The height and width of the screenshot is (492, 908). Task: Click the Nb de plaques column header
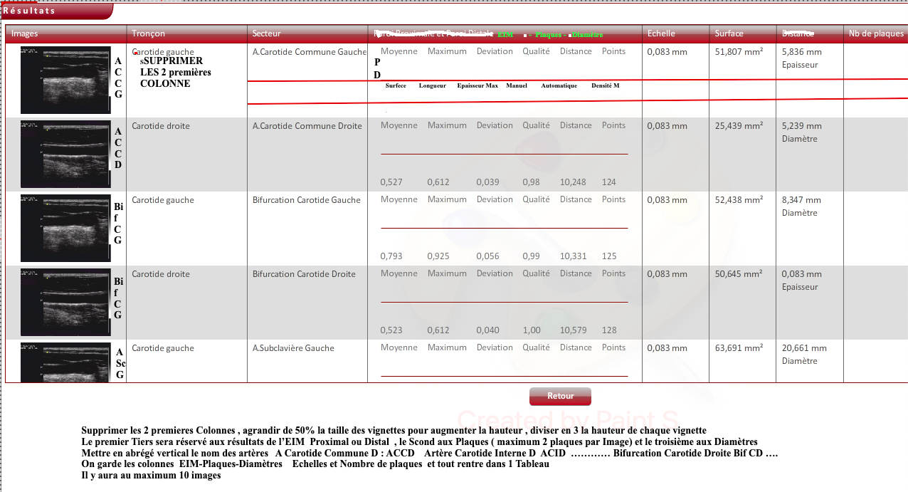point(876,33)
